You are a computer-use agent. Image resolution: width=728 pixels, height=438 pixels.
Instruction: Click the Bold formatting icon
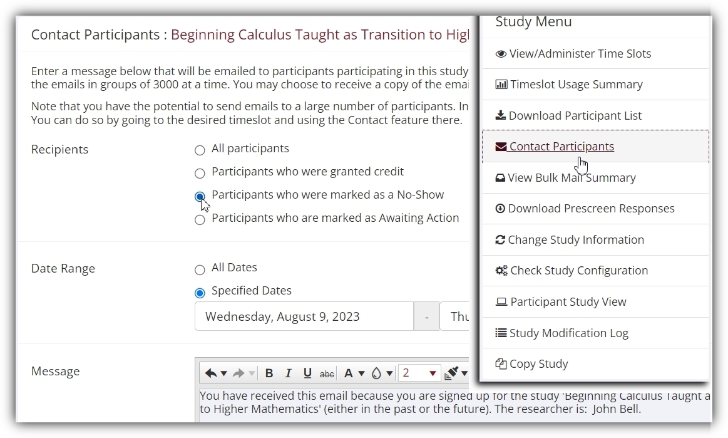click(269, 373)
